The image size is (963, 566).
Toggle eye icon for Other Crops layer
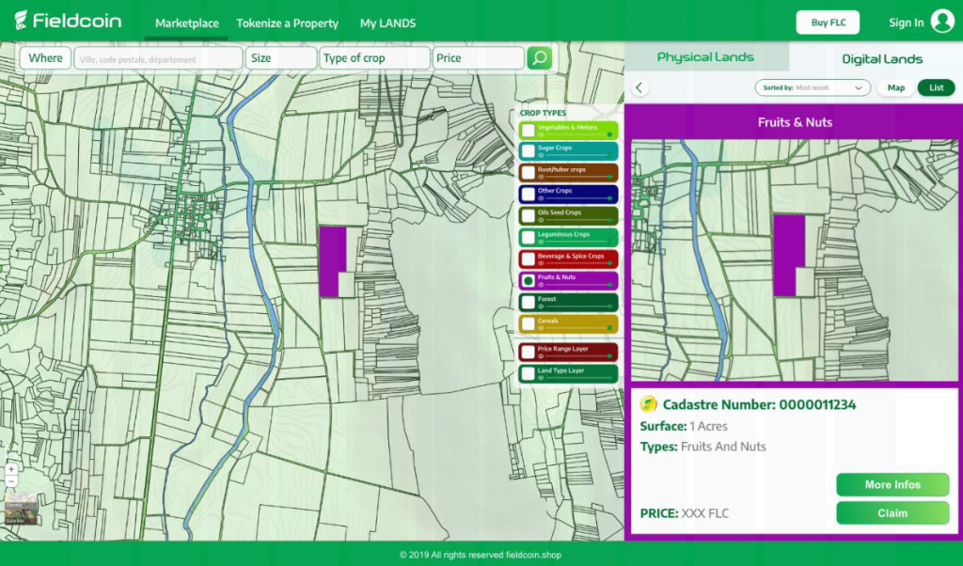541,198
